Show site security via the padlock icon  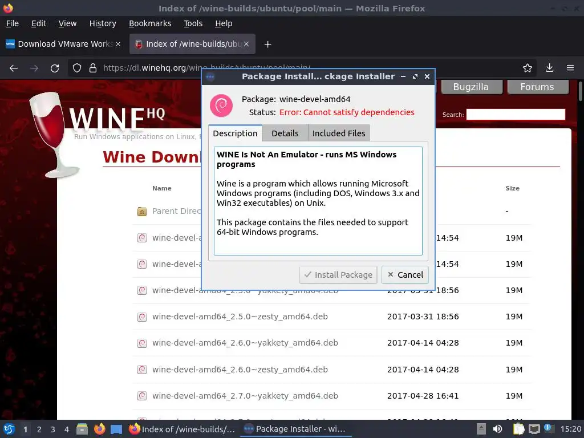click(93, 68)
